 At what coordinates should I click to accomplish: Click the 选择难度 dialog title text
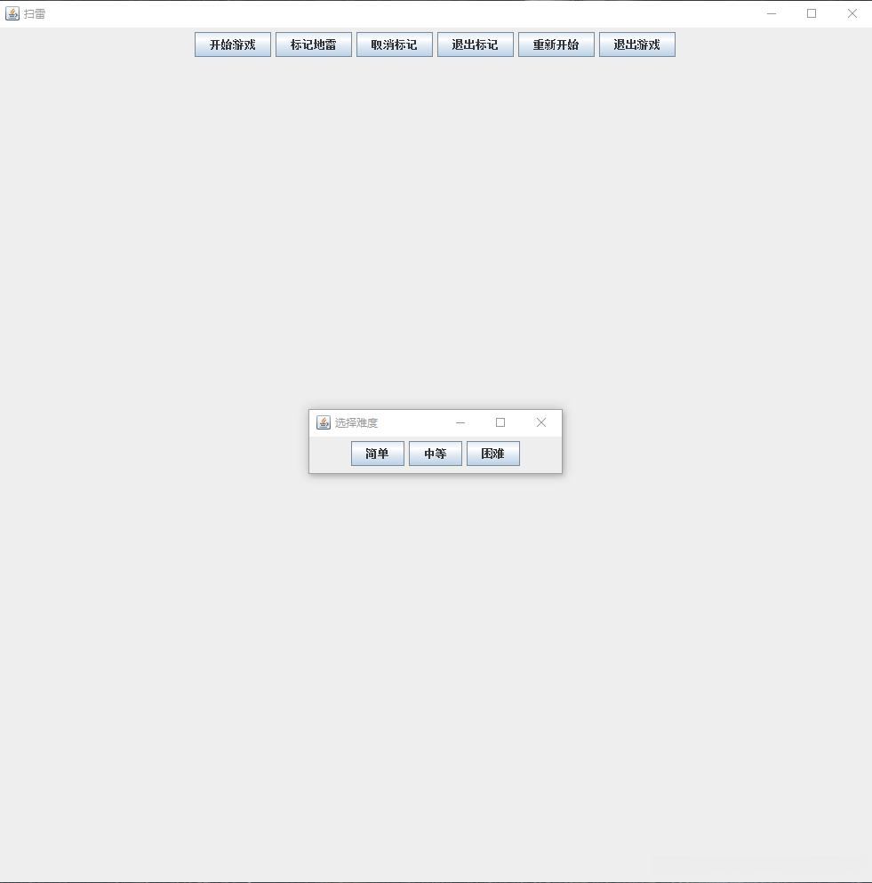356,422
